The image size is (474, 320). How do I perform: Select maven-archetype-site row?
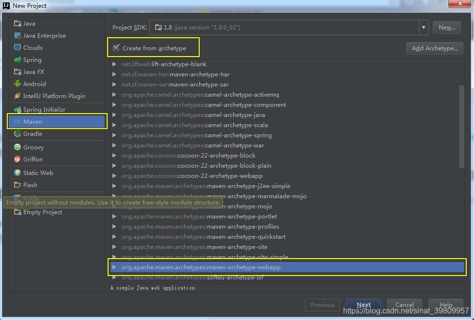pos(287,247)
